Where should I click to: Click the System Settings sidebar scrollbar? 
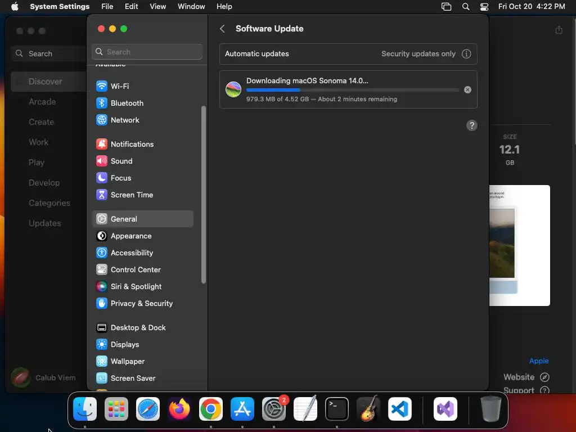tap(204, 194)
